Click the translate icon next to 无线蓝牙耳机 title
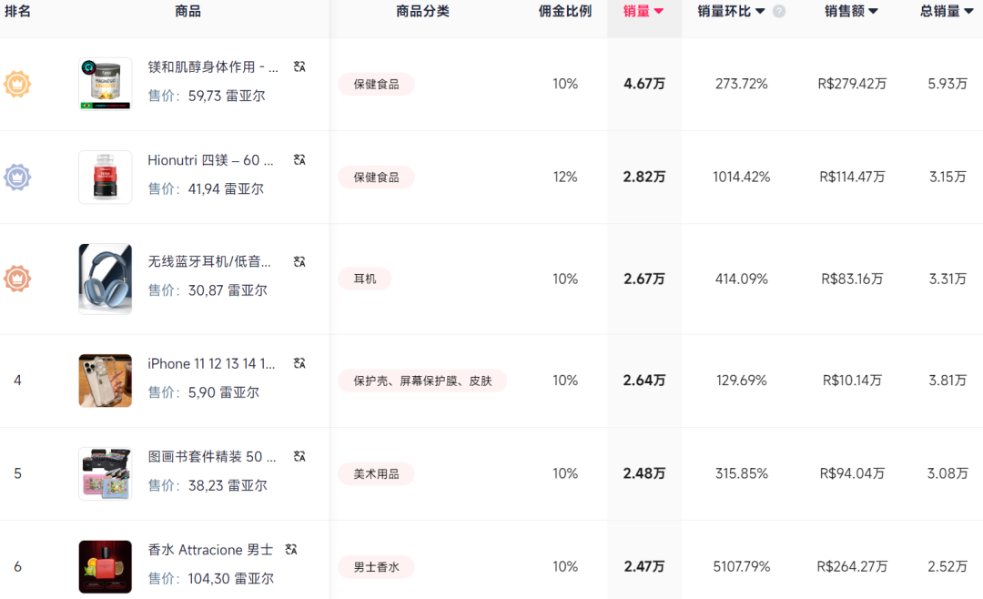 [x=299, y=261]
